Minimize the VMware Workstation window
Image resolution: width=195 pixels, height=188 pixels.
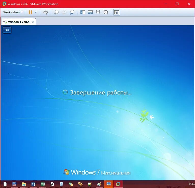(x=166, y=4)
